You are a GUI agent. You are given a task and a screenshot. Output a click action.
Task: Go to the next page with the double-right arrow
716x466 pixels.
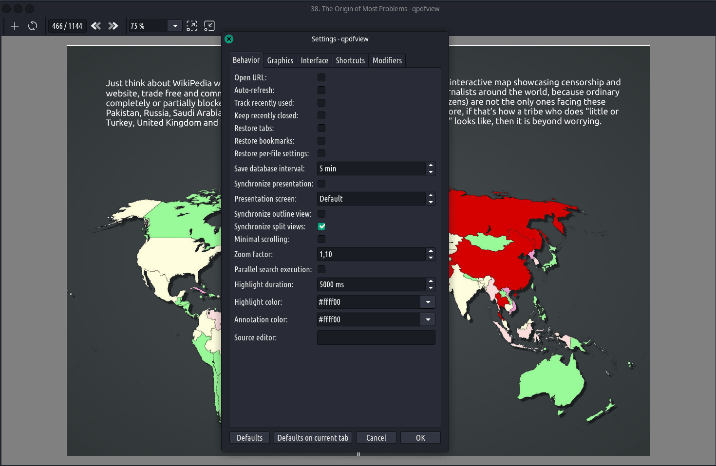pyautogui.click(x=113, y=26)
